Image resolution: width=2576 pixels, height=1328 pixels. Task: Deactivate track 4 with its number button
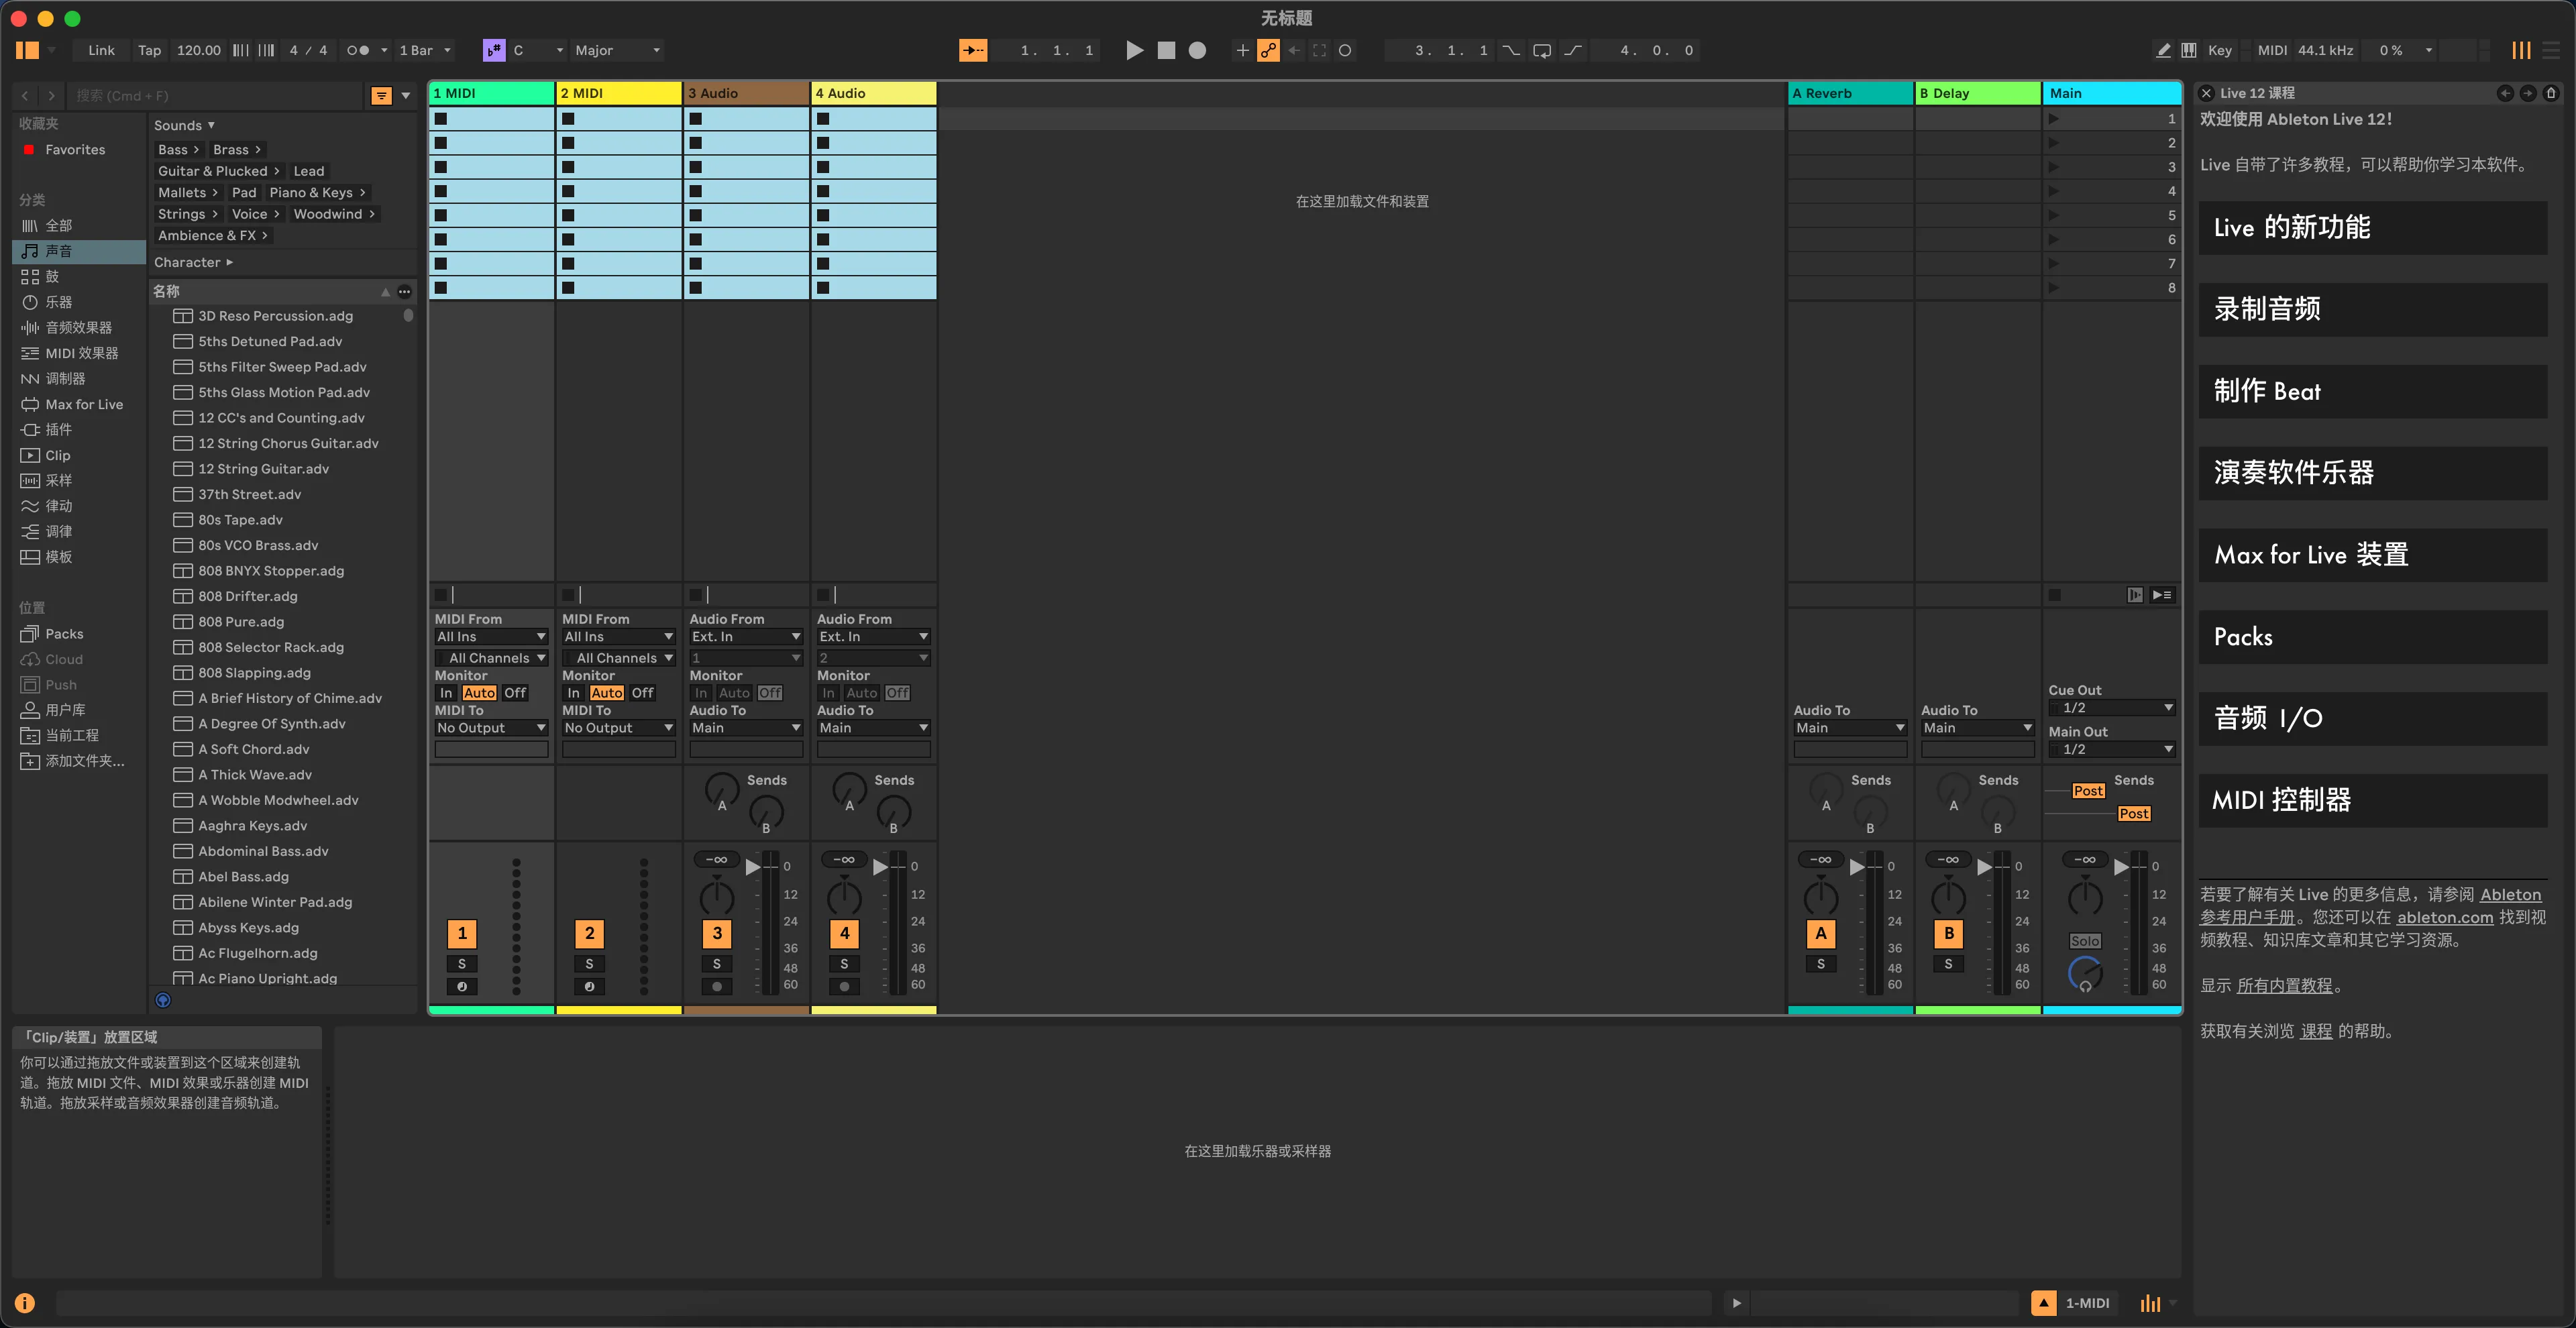point(844,933)
